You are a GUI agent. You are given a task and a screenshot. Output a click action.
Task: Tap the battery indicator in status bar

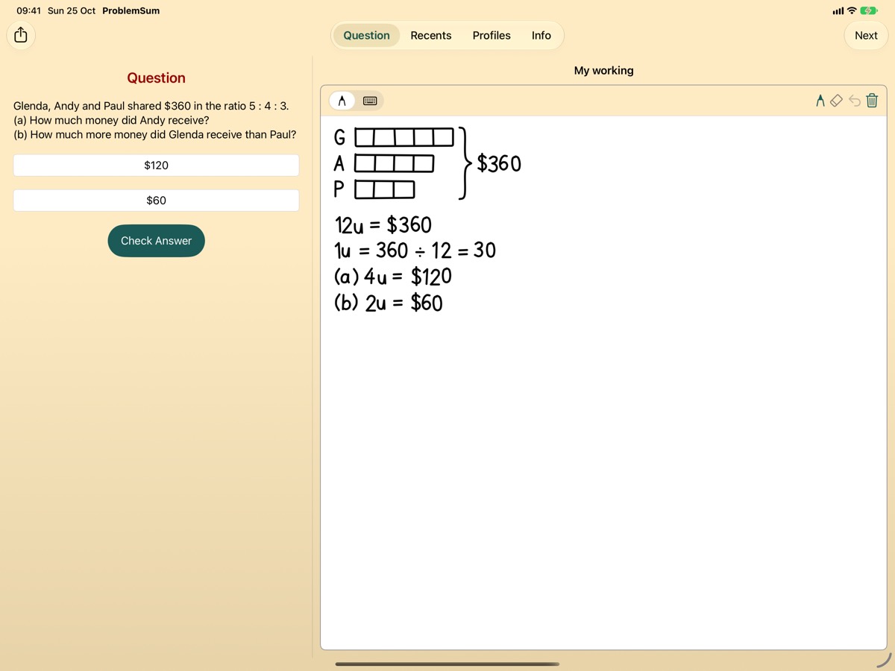point(869,10)
